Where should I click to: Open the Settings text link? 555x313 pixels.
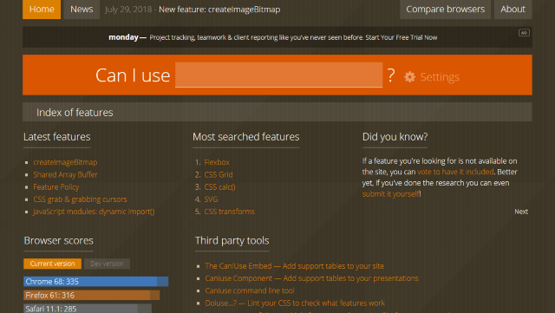tap(440, 77)
